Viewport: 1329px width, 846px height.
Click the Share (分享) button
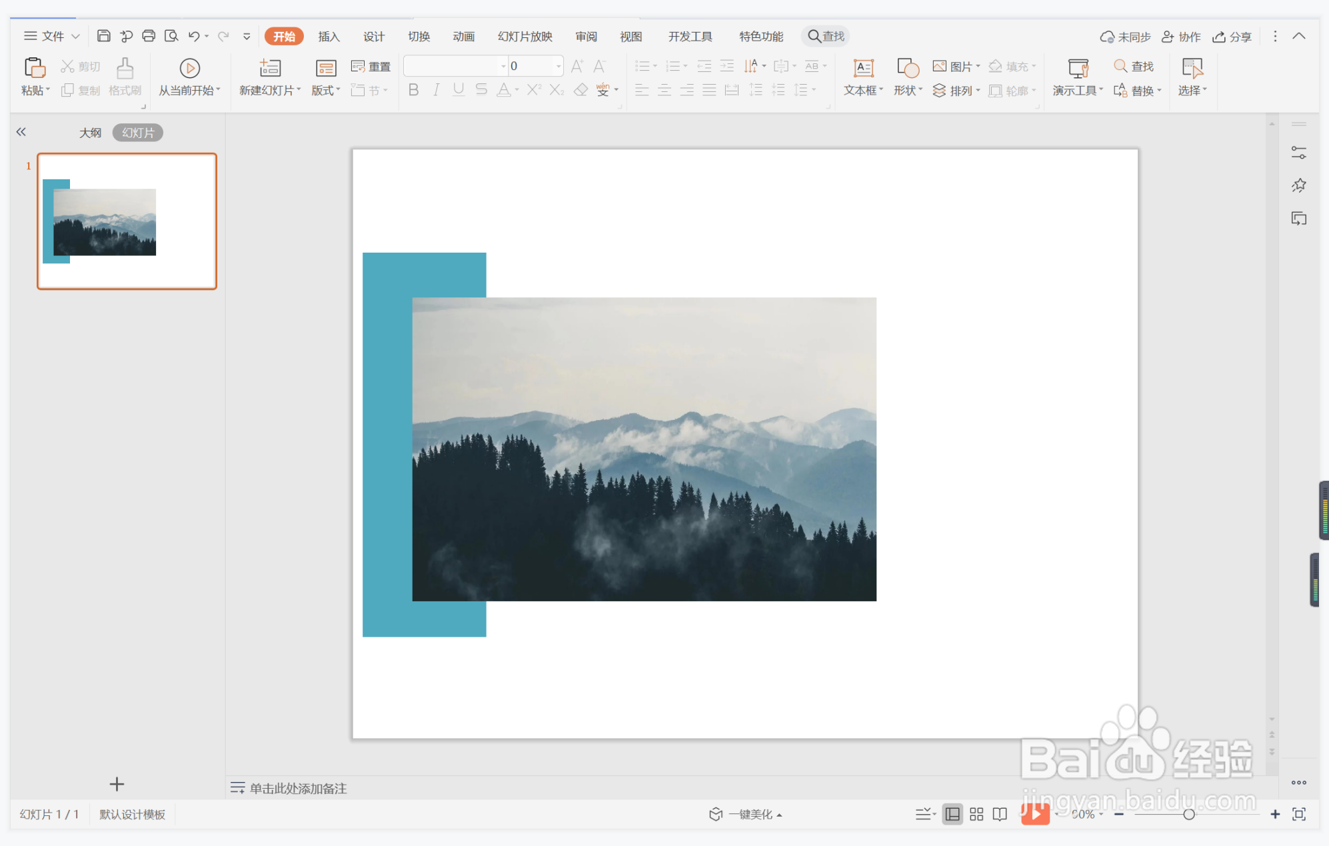[x=1232, y=37]
